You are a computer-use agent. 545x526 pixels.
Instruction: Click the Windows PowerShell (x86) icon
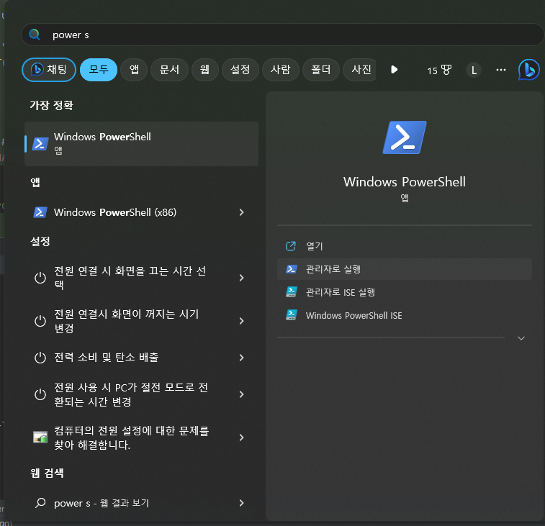(40, 212)
